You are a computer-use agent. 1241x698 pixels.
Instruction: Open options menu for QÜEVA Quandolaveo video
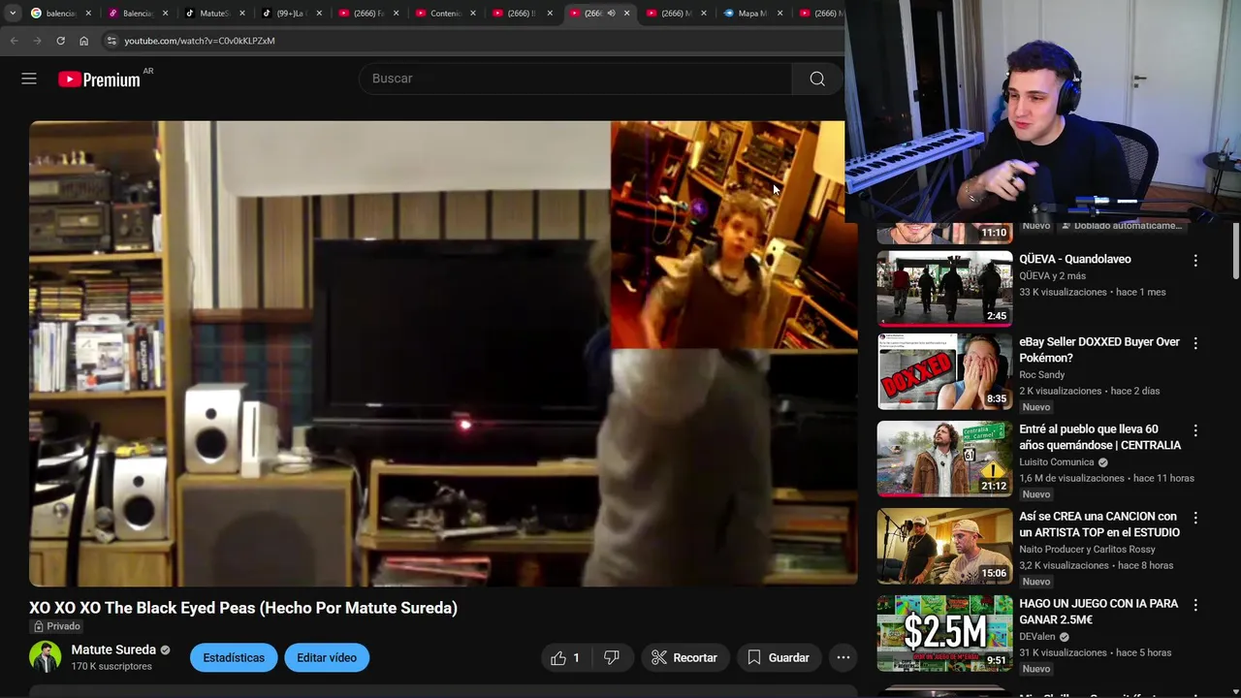pyautogui.click(x=1195, y=261)
